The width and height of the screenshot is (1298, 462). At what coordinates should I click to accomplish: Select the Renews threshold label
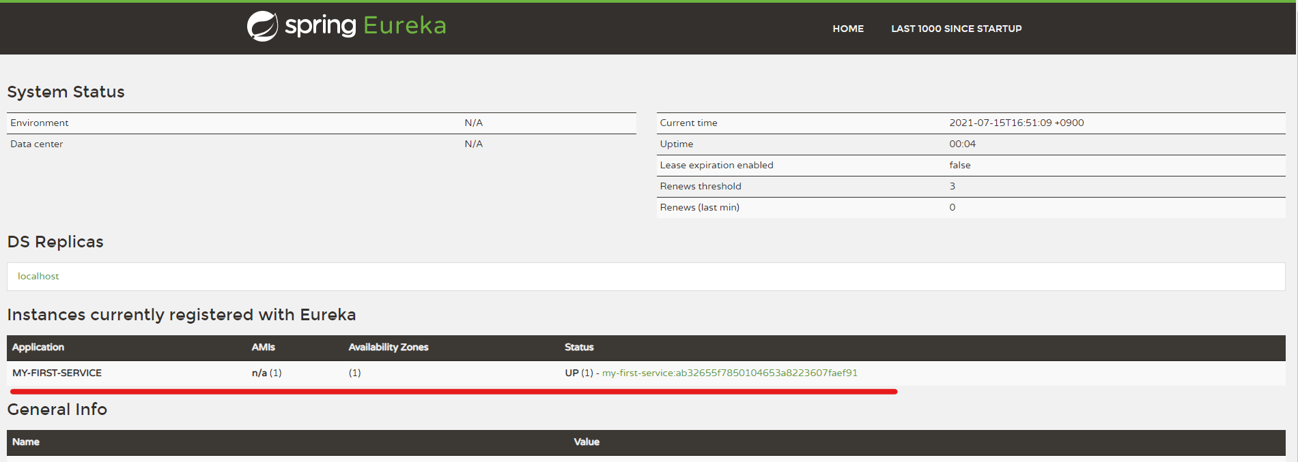point(700,186)
